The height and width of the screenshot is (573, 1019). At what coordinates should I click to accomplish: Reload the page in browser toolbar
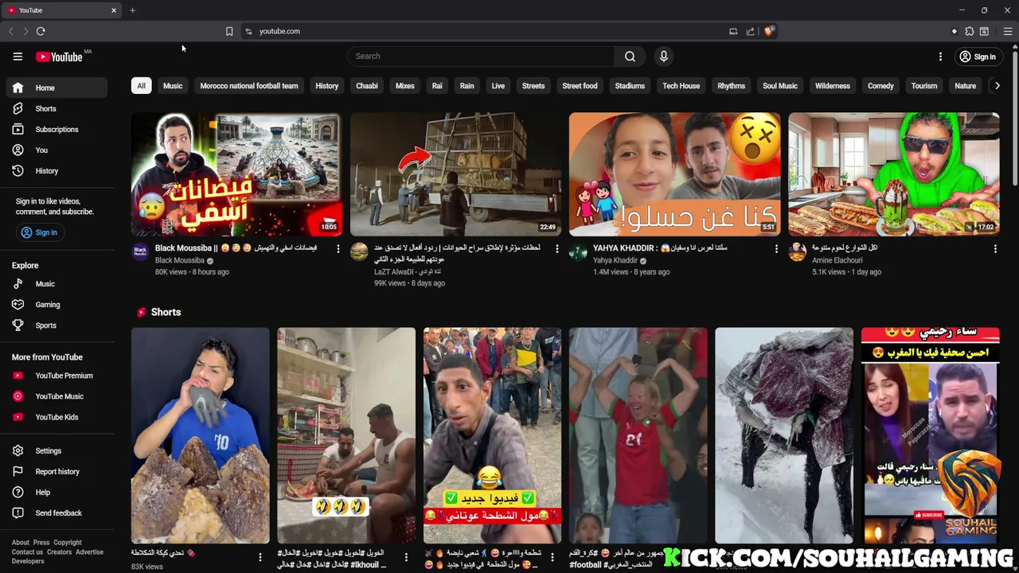tap(41, 31)
